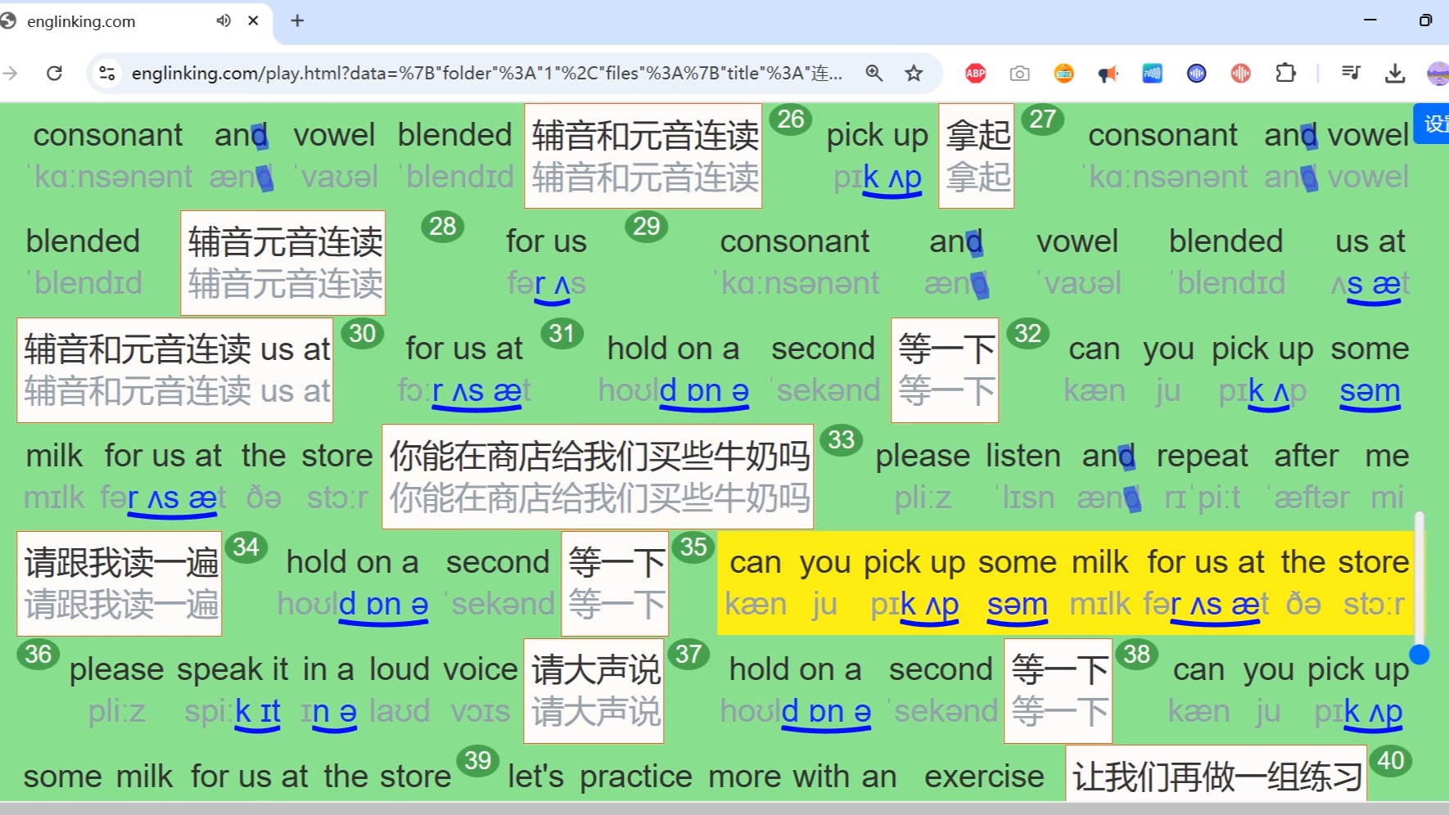The height and width of the screenshot is (815, 1449).
Task: Jump to segment number 32
Action: [1028, 333]
